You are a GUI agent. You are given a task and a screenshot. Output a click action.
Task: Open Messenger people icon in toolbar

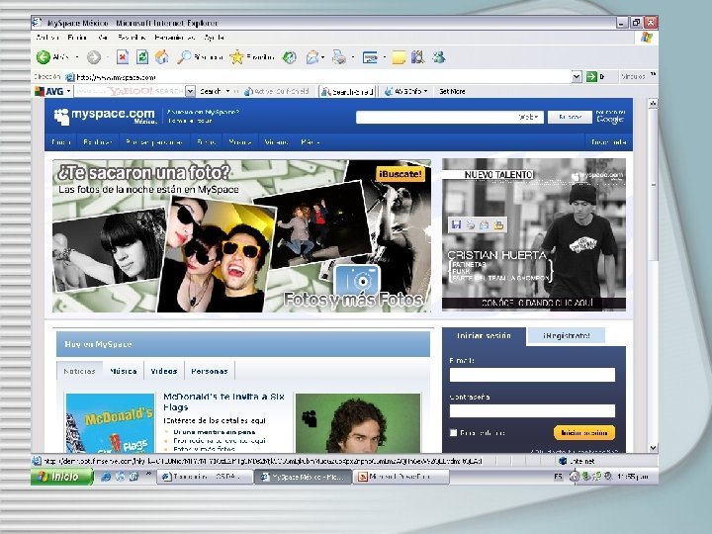click(439, 57)
